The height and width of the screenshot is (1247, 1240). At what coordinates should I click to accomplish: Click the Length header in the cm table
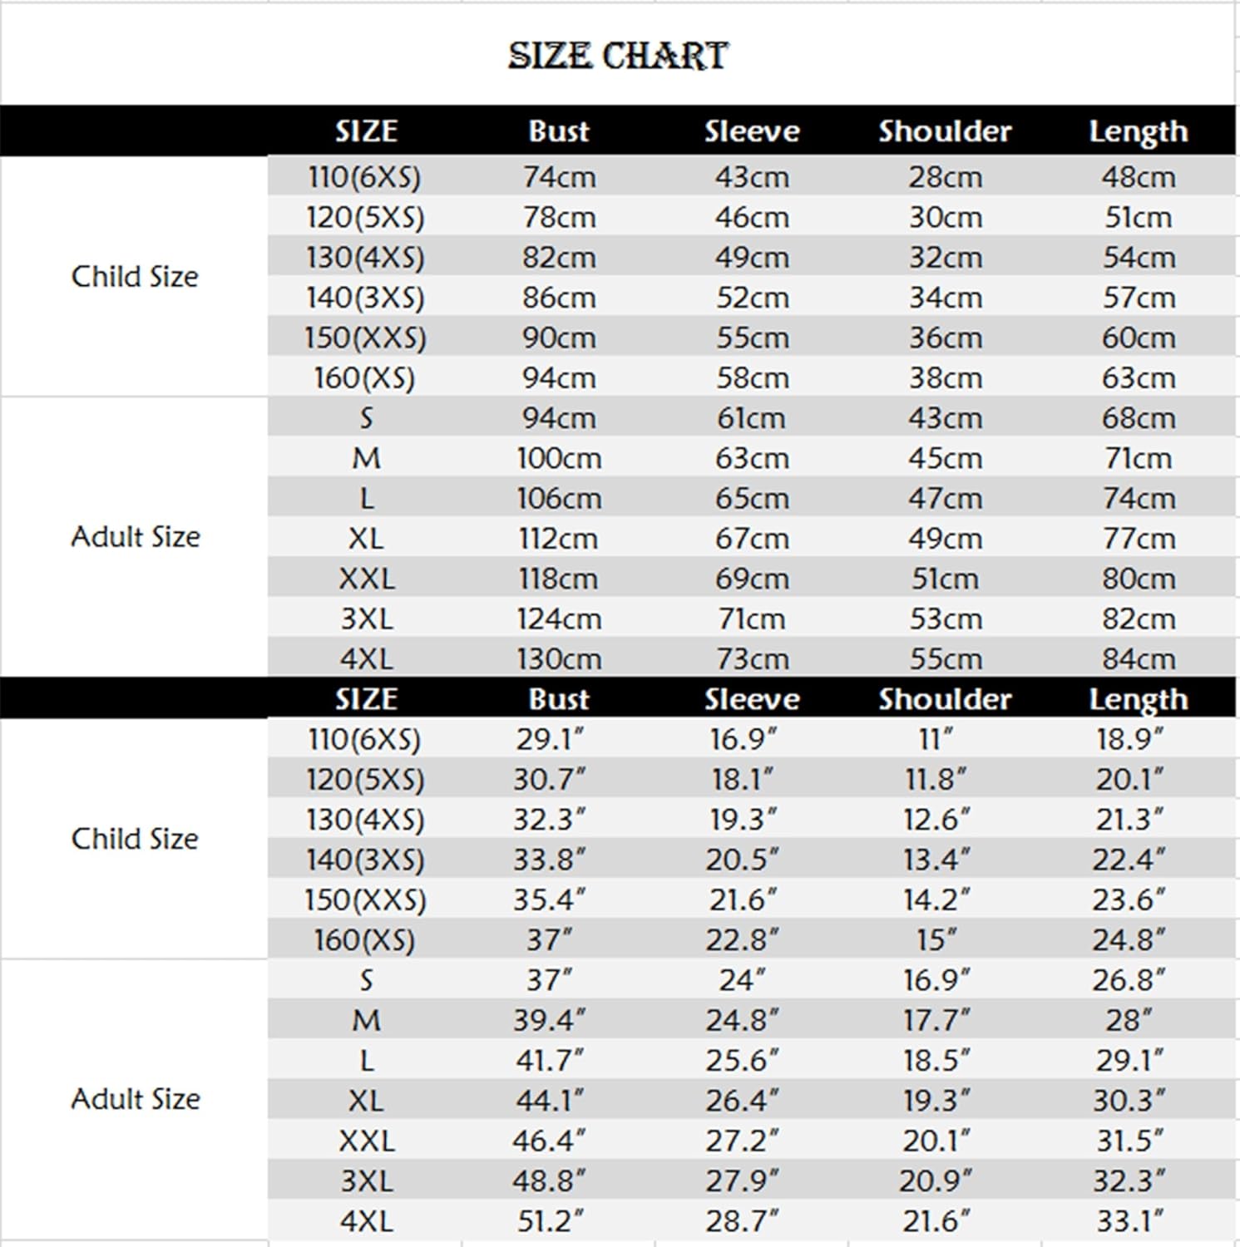point(1139,131)
